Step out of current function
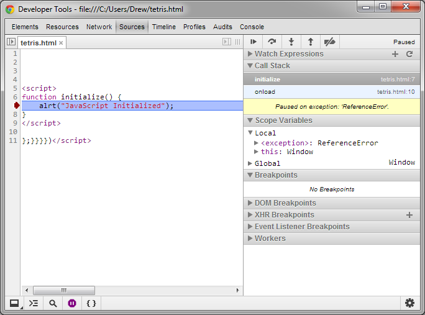 tap(310, 42)
